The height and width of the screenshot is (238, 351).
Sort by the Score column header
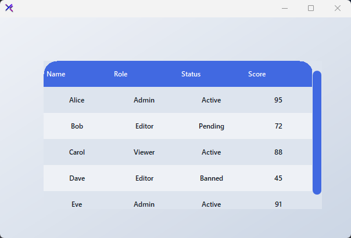click(x=278, y=74)
